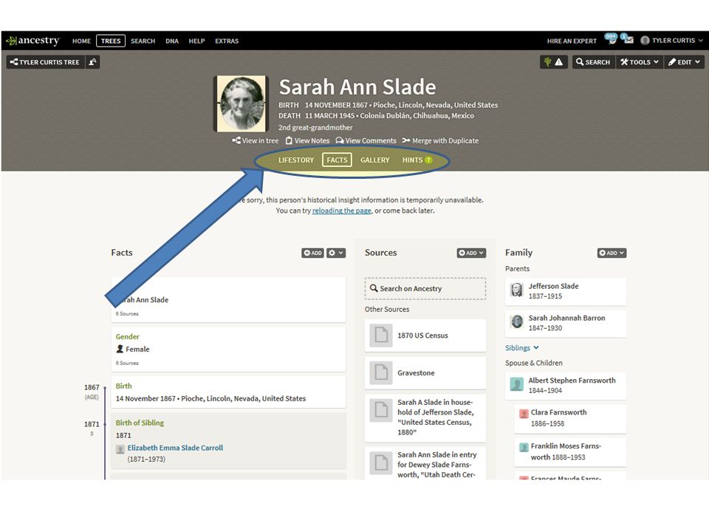Click the 1870 US Census text
Image resolution: width=709 pixels, height=532 pixels.
422,335
